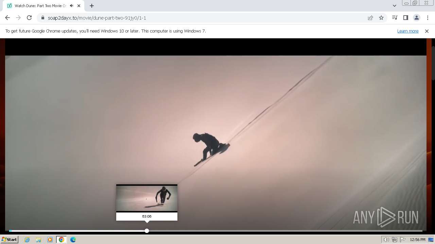Open the Windows Start menu
This screenshot has height=244, width=435.
tap(9, 240)
